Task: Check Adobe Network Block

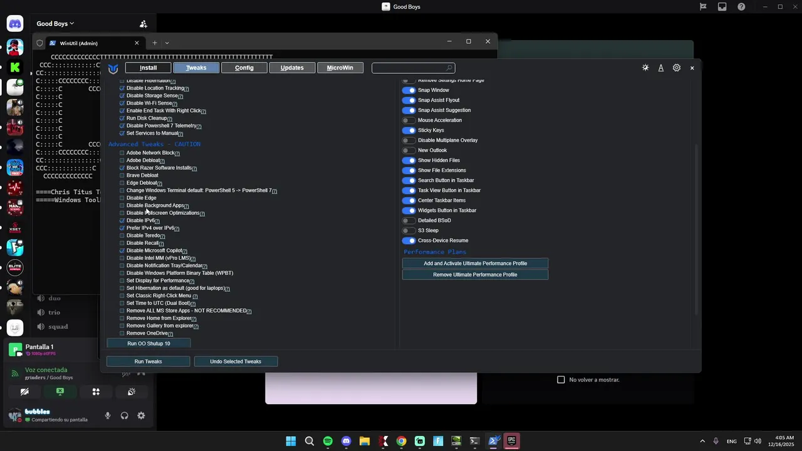Action: (122, 153)
